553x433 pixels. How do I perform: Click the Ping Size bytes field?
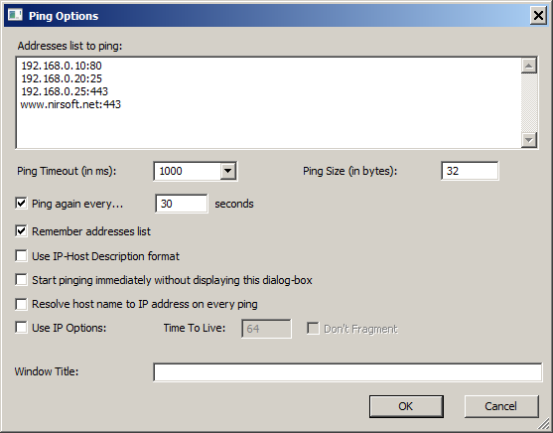click(470, 171)
